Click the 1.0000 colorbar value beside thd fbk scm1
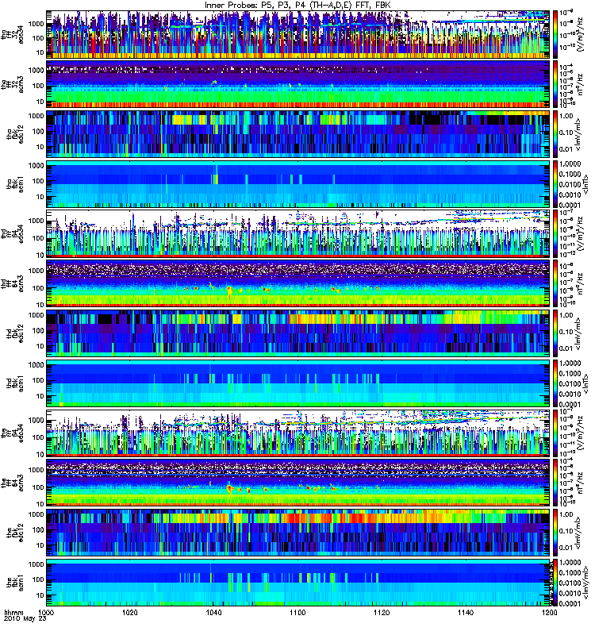The height and width of the screenshot is (635, 595). tap(570, 364)
